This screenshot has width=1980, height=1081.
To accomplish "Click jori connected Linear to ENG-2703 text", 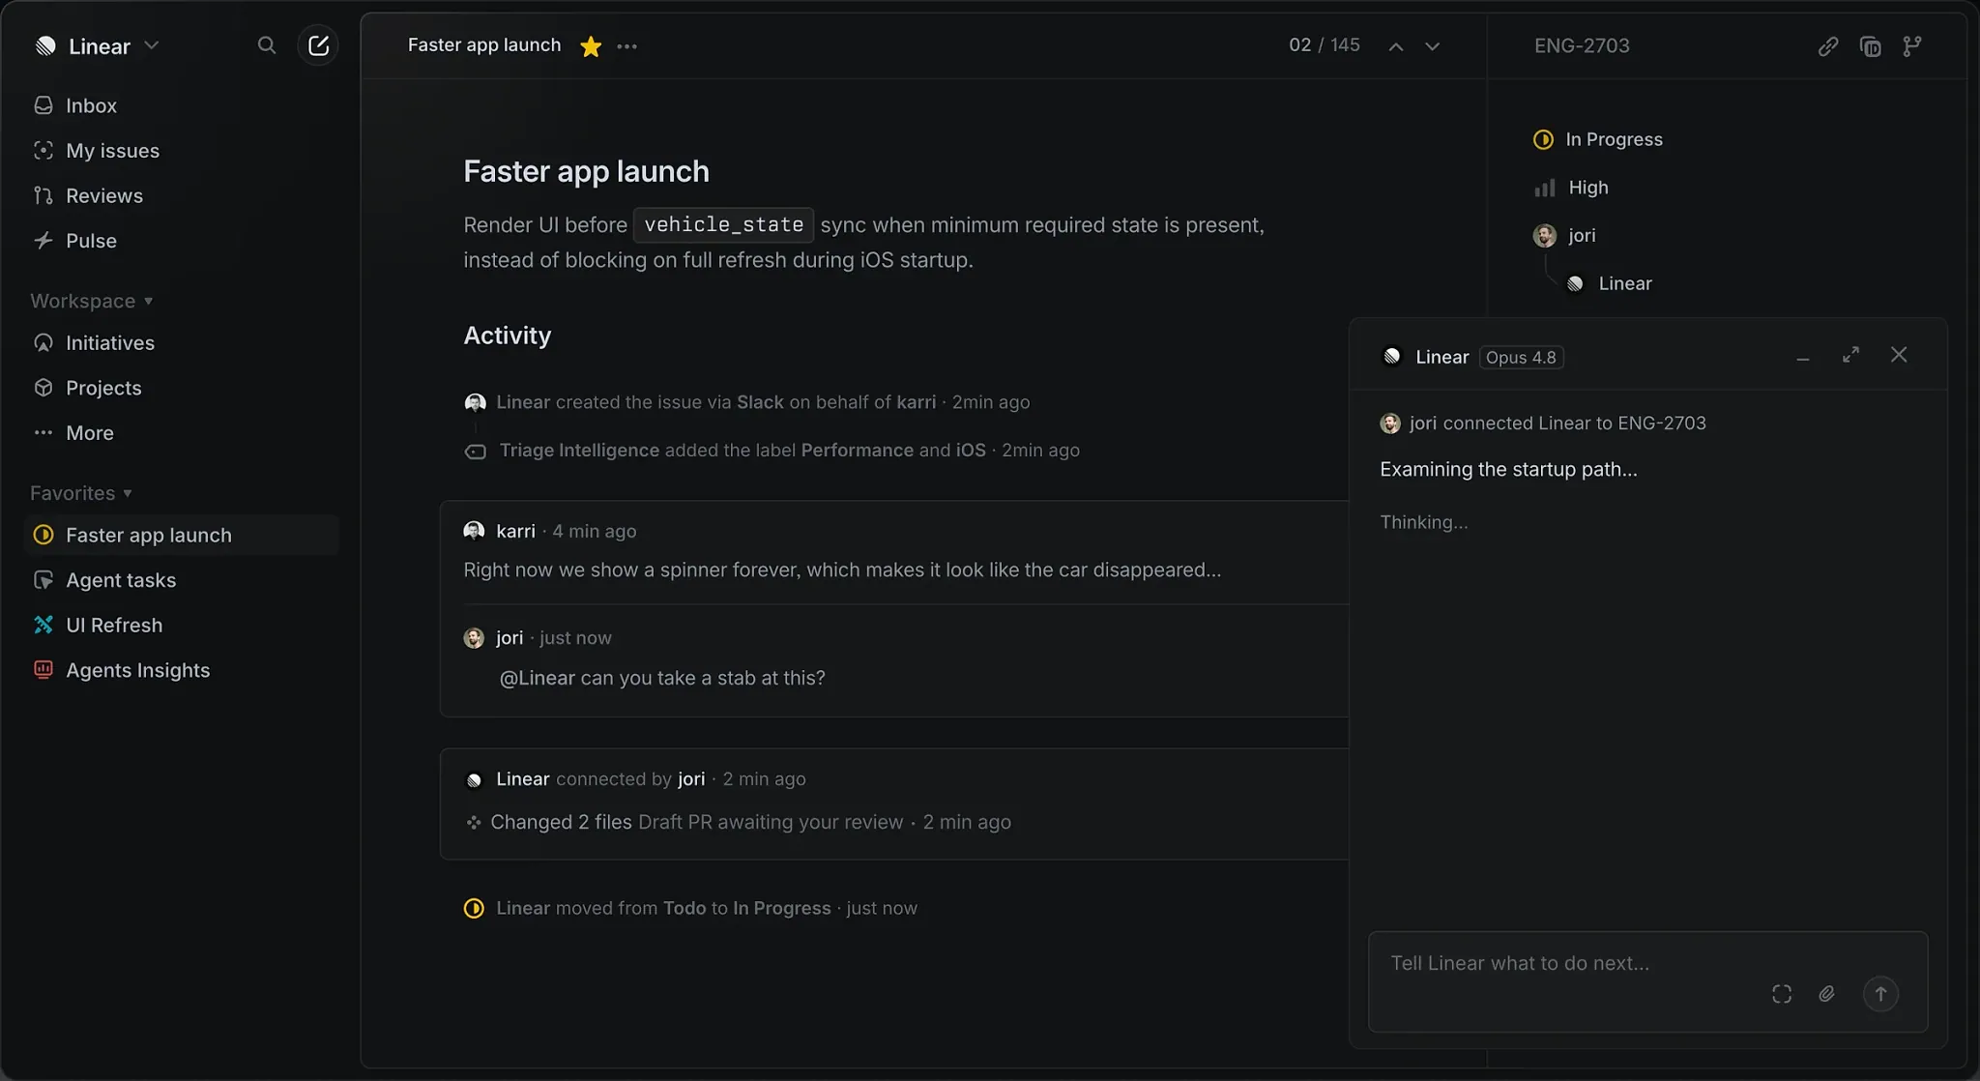I will 1558,423.
